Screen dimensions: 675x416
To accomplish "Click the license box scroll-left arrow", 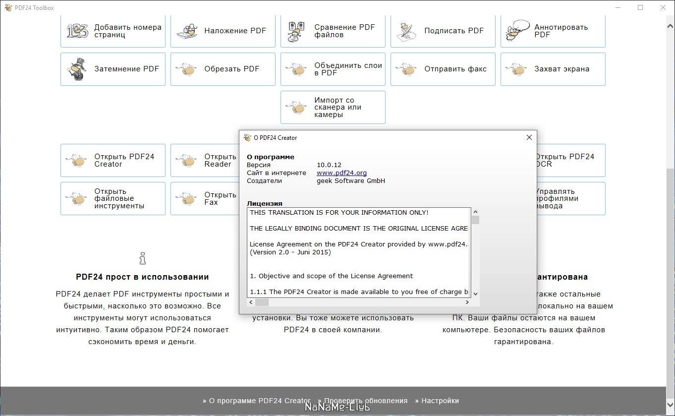I will coord(251,302).
